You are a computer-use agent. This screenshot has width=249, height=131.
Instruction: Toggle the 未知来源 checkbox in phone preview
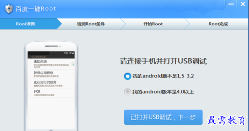[x=73, y=64]
